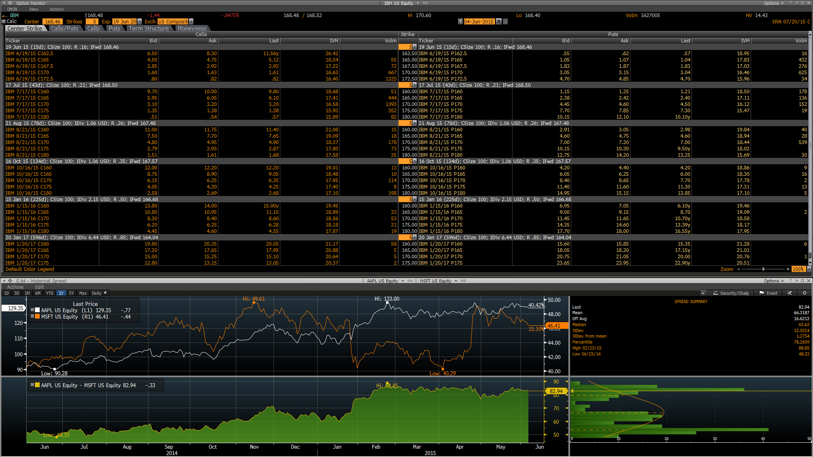Open the calendar icon beside the 04-Jun-2015 date
The width and height of the screenshot is (813, 457).
[499, 21]
